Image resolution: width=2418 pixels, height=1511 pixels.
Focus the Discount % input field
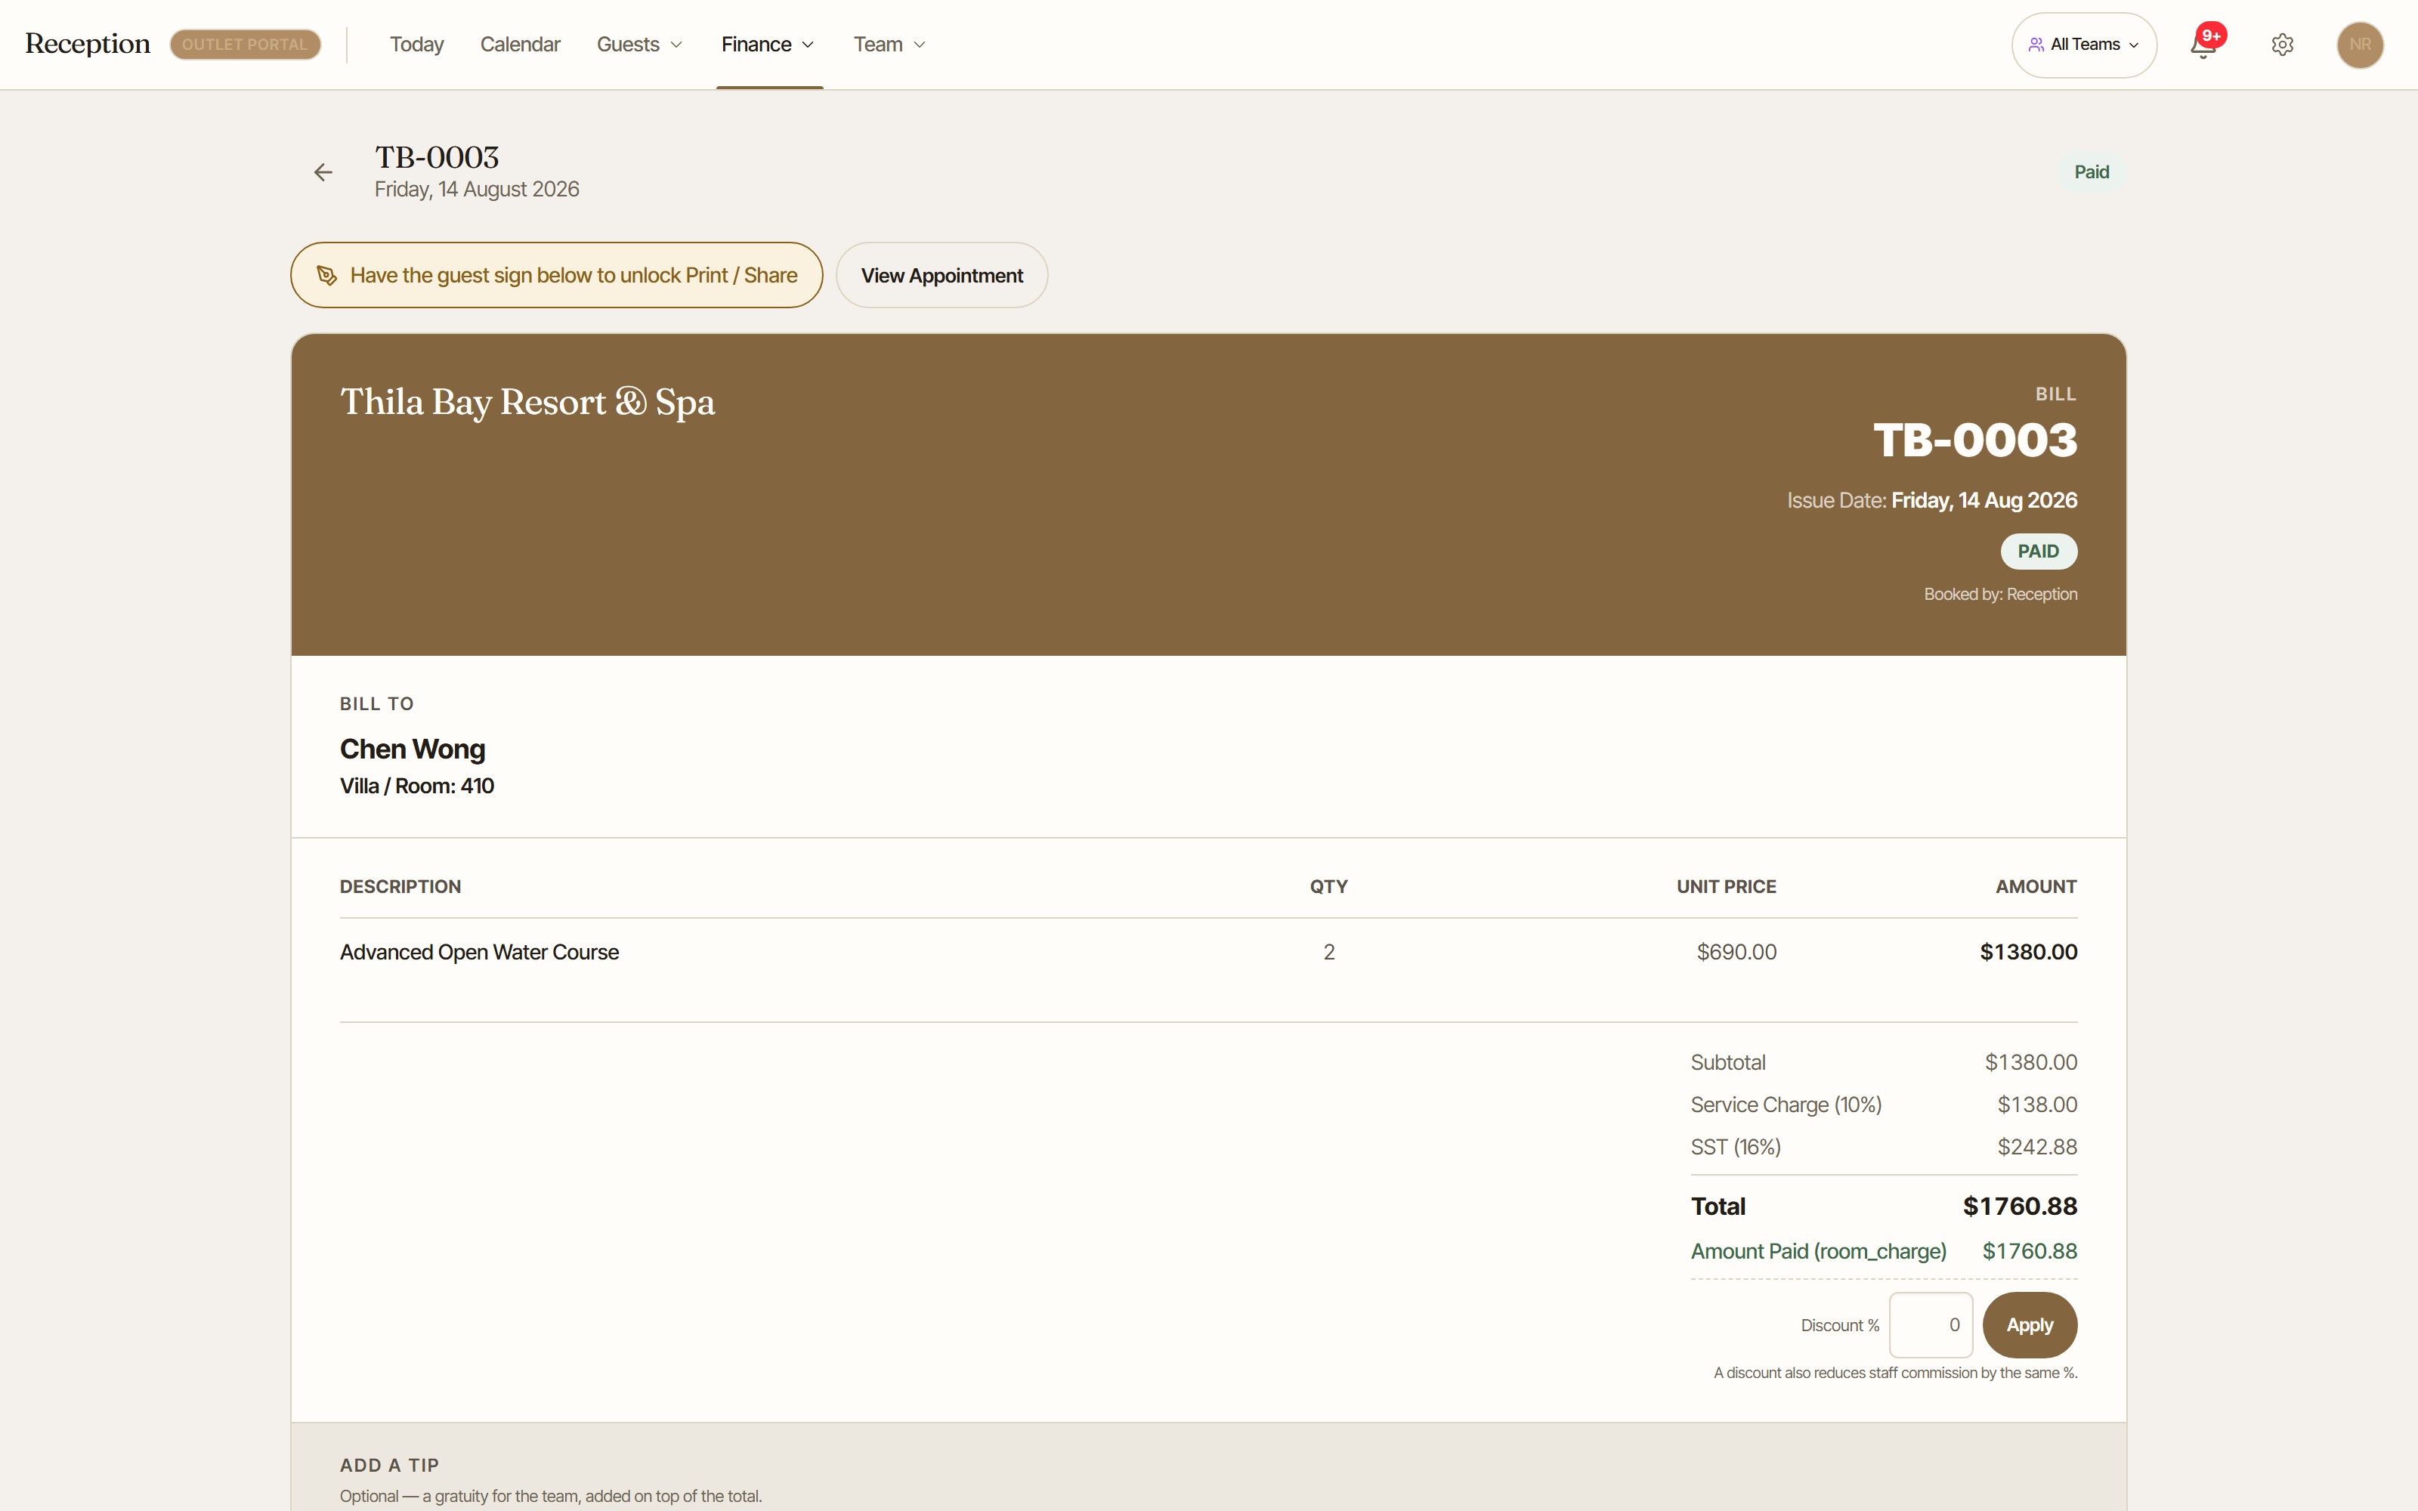tap(1931, 1325)
